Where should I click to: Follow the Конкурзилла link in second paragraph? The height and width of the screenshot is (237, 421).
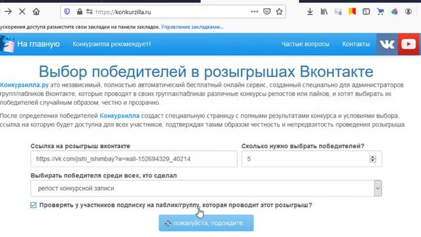click(x=120, y=116)
